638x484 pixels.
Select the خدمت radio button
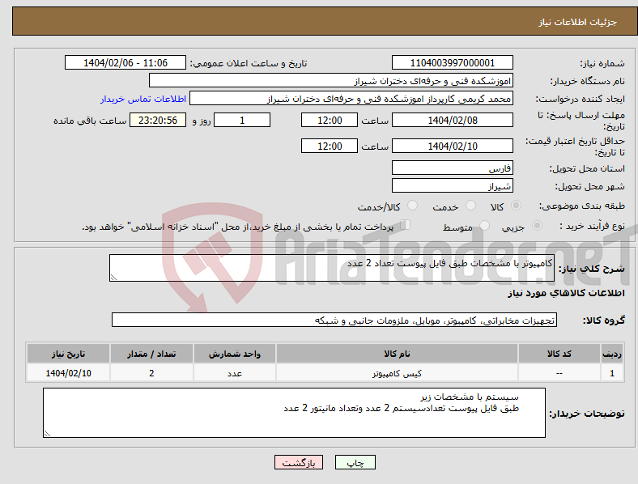(x=470, y=206)
